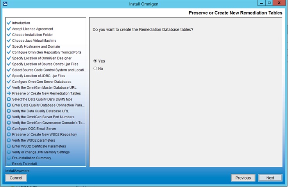The width and height of the screenshot is (288, 187).
Task: Click the checkmark beside Specify Hostname and Domain
Action: [x=9, y=46]
